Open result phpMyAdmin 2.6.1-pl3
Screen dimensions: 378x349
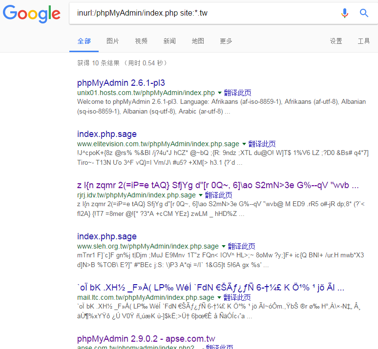coord(121,83)
